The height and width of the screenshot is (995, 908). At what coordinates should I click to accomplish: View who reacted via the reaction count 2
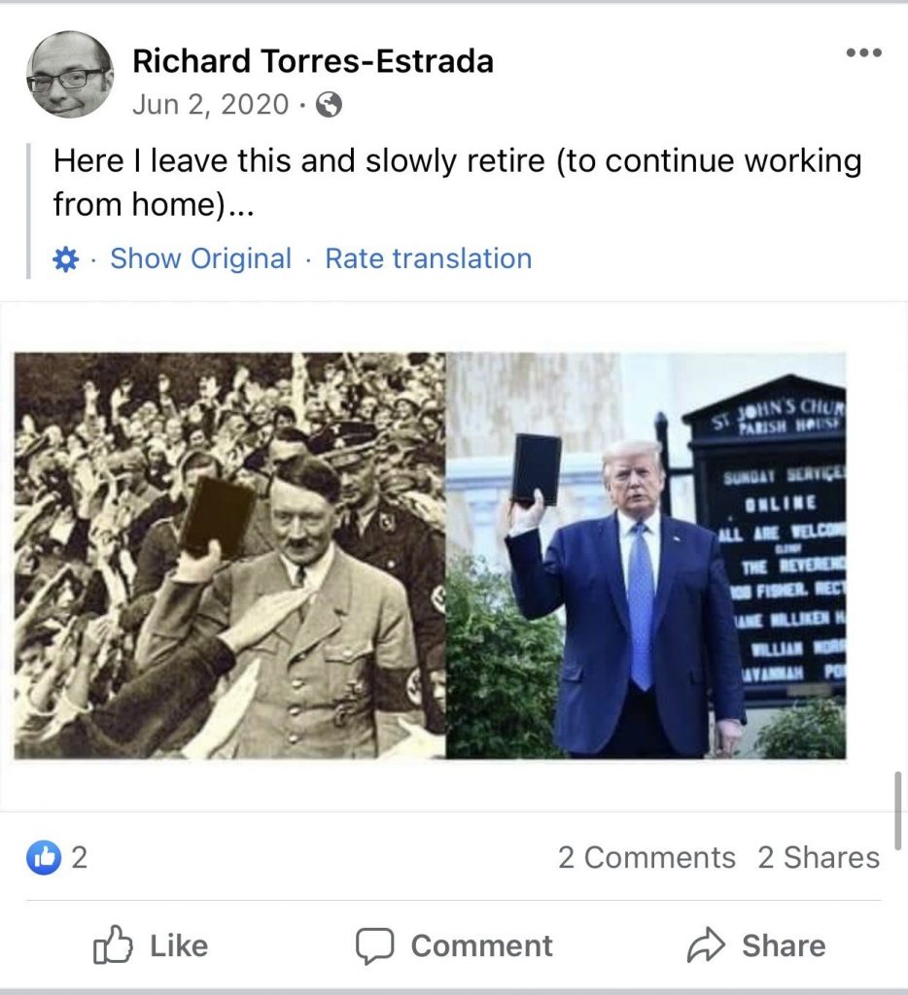[x=79, y=858]
